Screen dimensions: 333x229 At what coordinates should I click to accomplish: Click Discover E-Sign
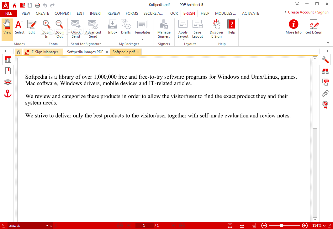(x=216, y=29)
